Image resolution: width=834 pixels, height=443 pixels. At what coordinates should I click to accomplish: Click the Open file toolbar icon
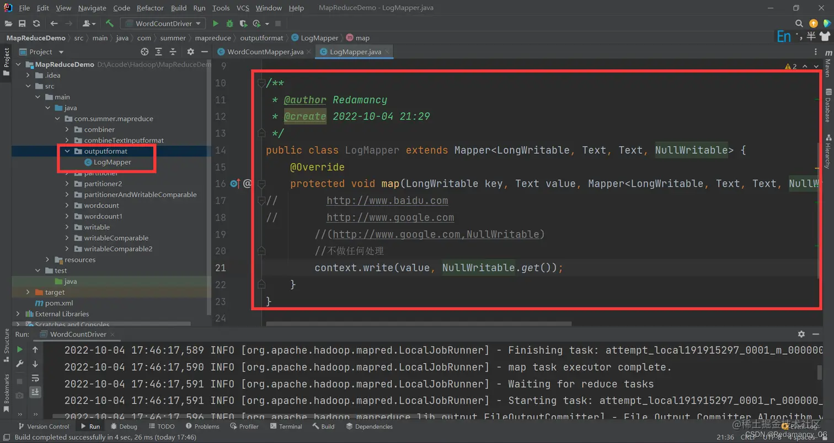[x=8, y=23]
